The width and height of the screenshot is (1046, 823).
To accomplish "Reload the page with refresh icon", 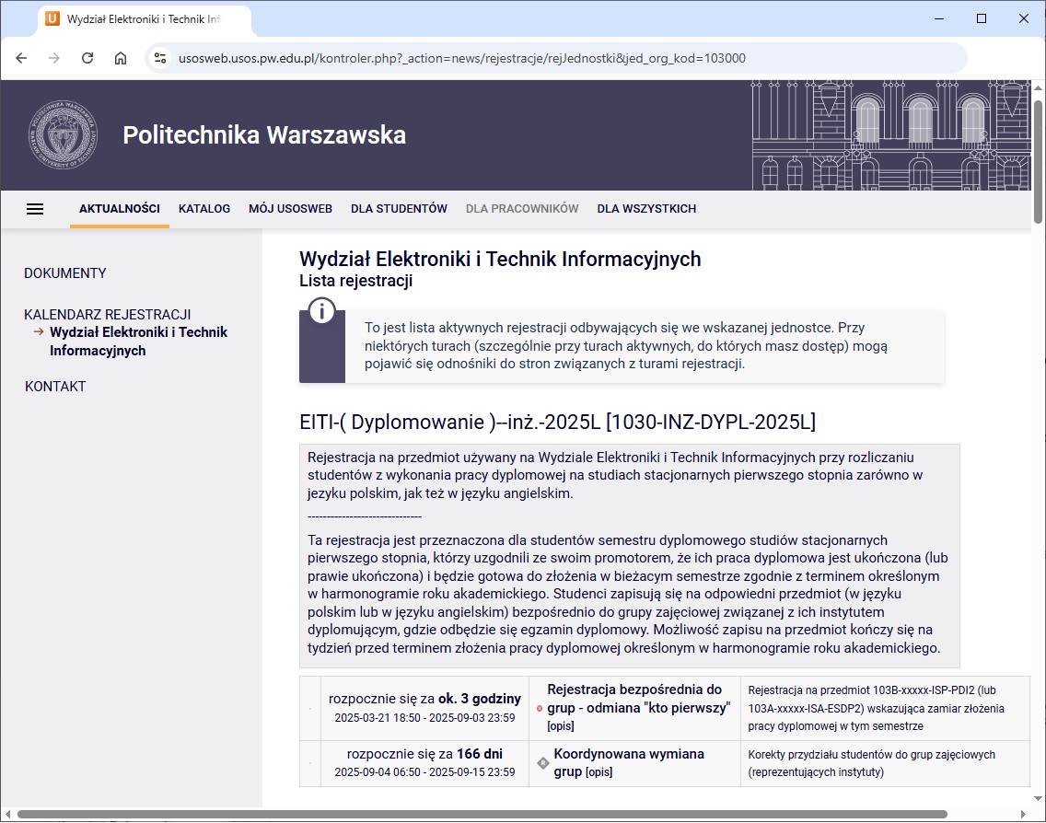I will pos(87,58).
